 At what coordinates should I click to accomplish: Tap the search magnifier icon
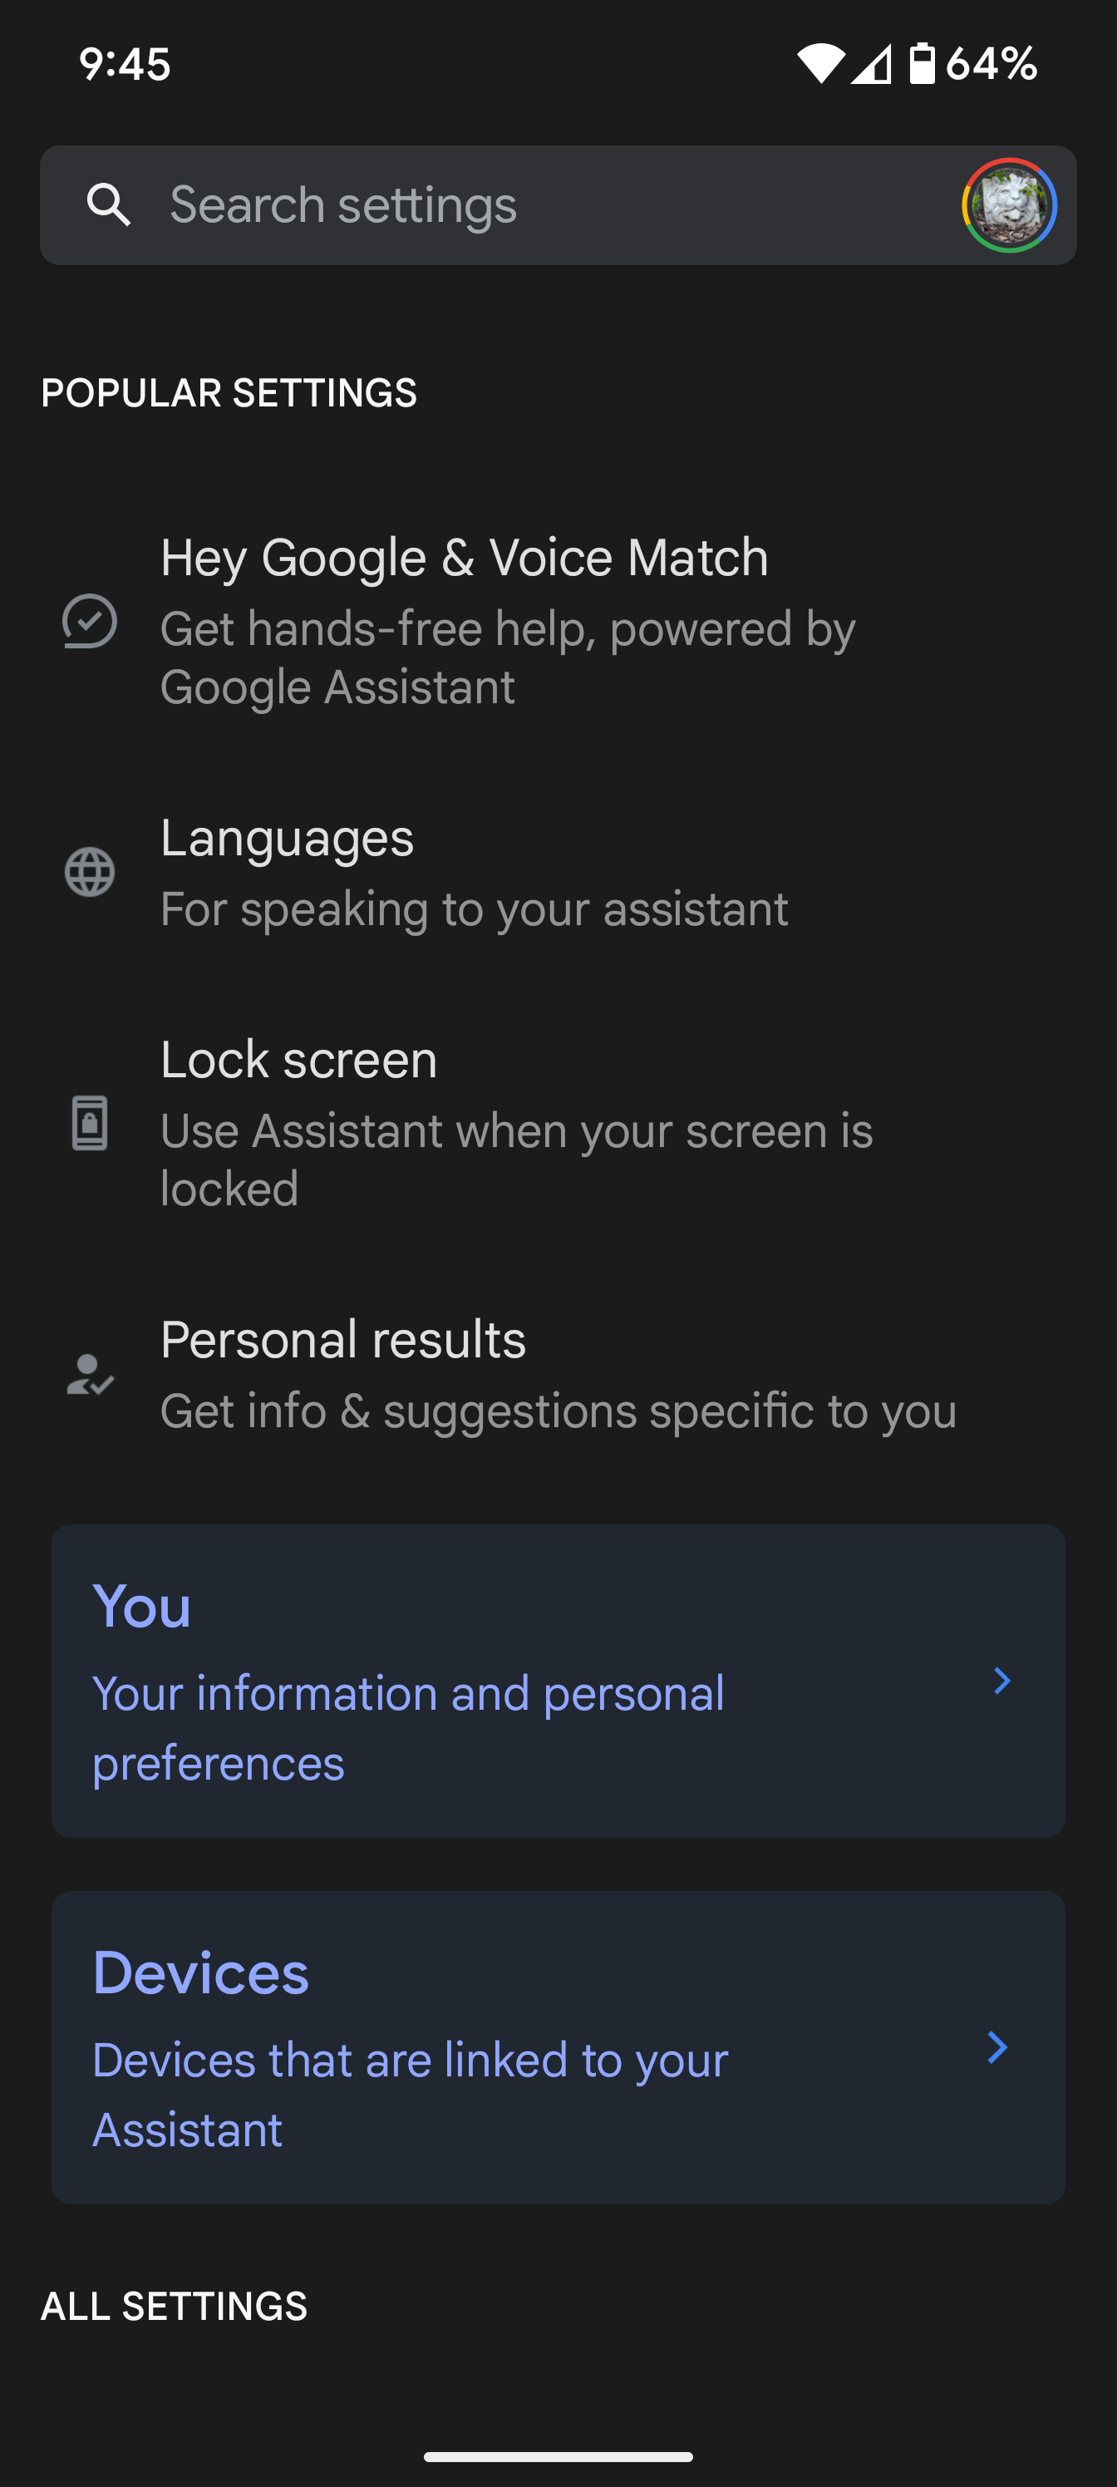108,204
